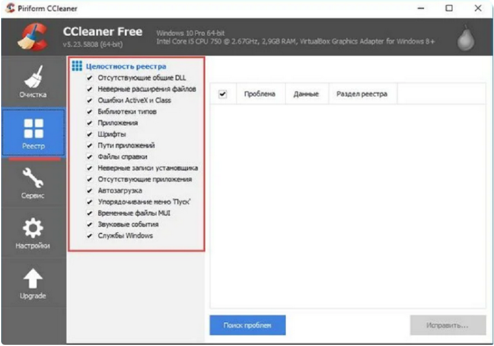Click the Upgrade arrow icon

(x=33, y=278)
